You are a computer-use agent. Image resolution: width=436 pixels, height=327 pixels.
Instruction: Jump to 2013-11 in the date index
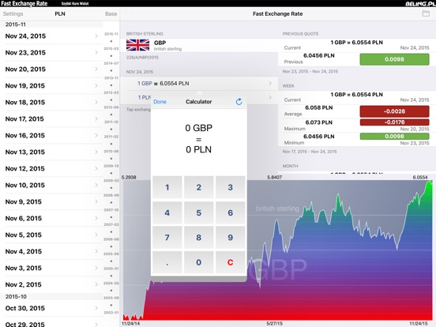coord(111,78)
